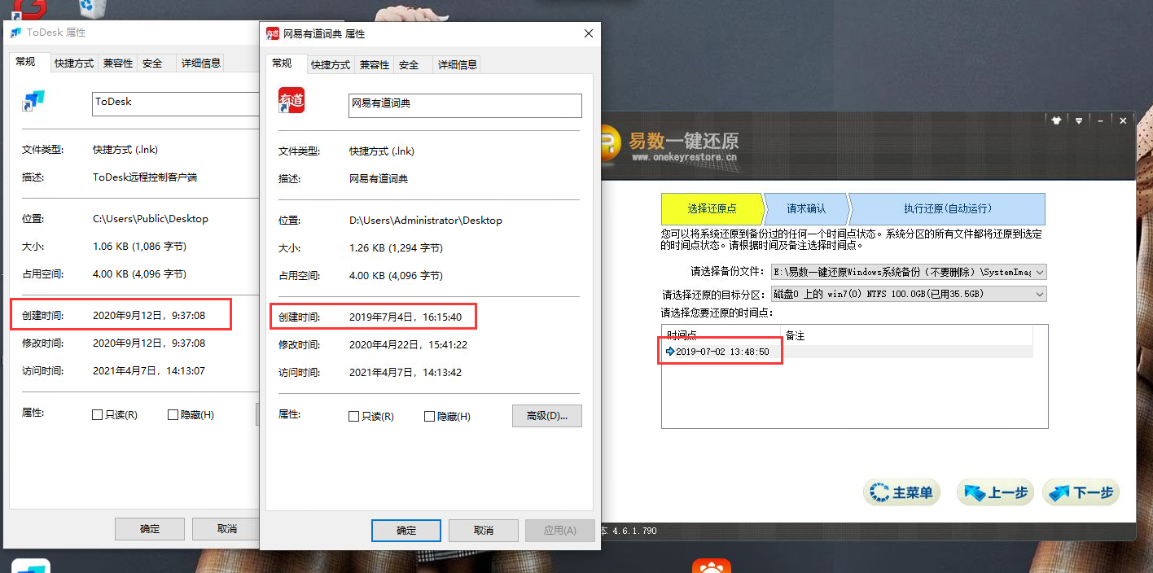Expand the 请选择备份文件 dropdown

click(x=1039, y=272)
